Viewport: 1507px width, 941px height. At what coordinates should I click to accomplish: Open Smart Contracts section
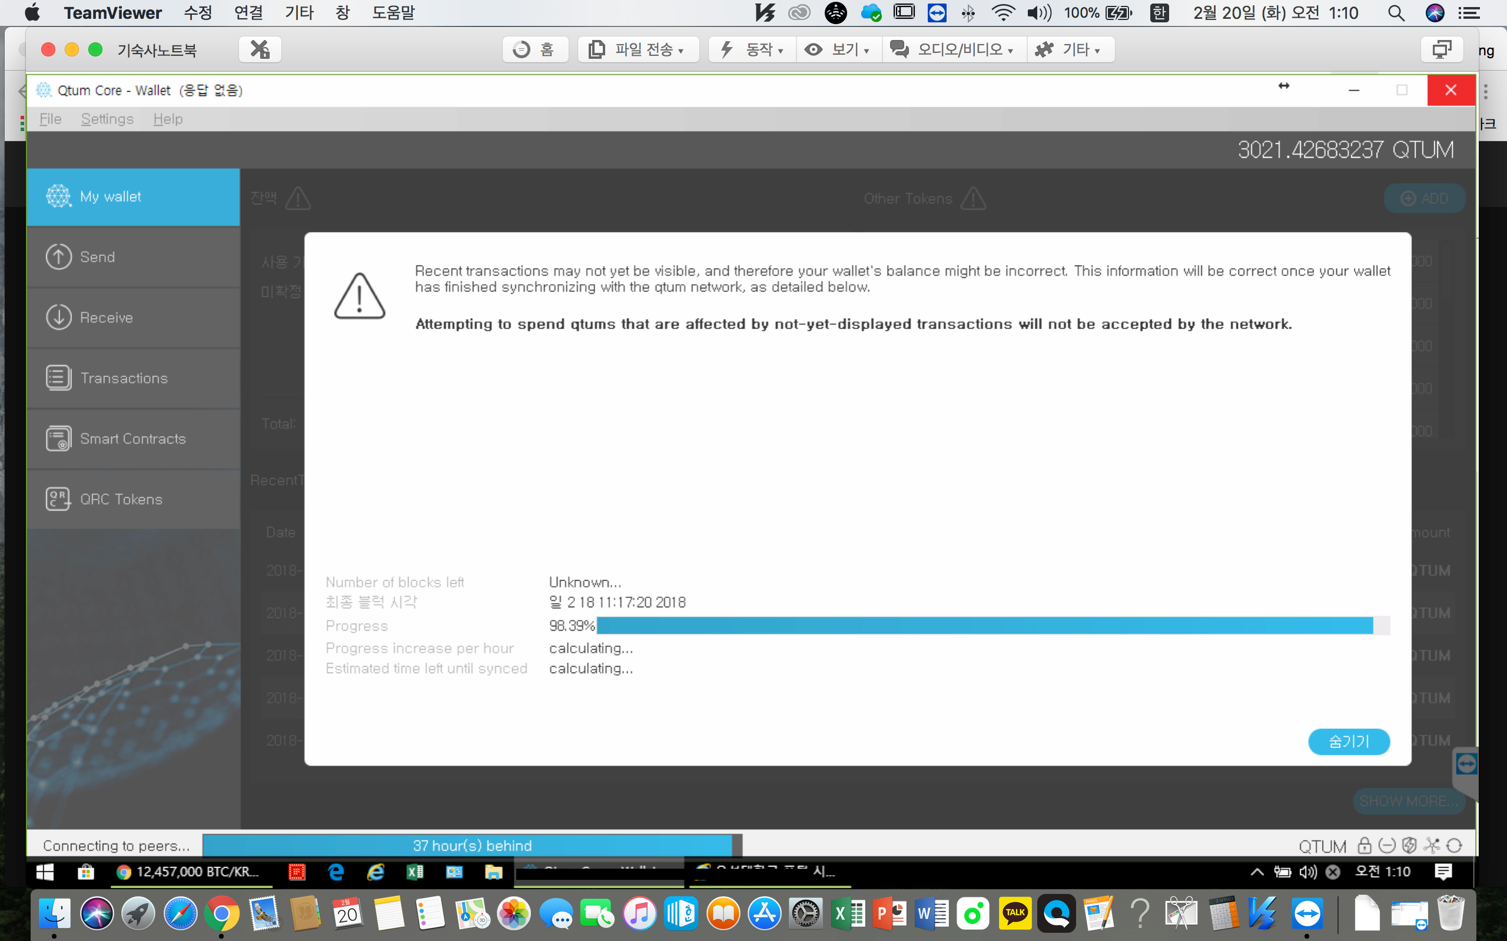pyautogui.click(x=133, y=439)
